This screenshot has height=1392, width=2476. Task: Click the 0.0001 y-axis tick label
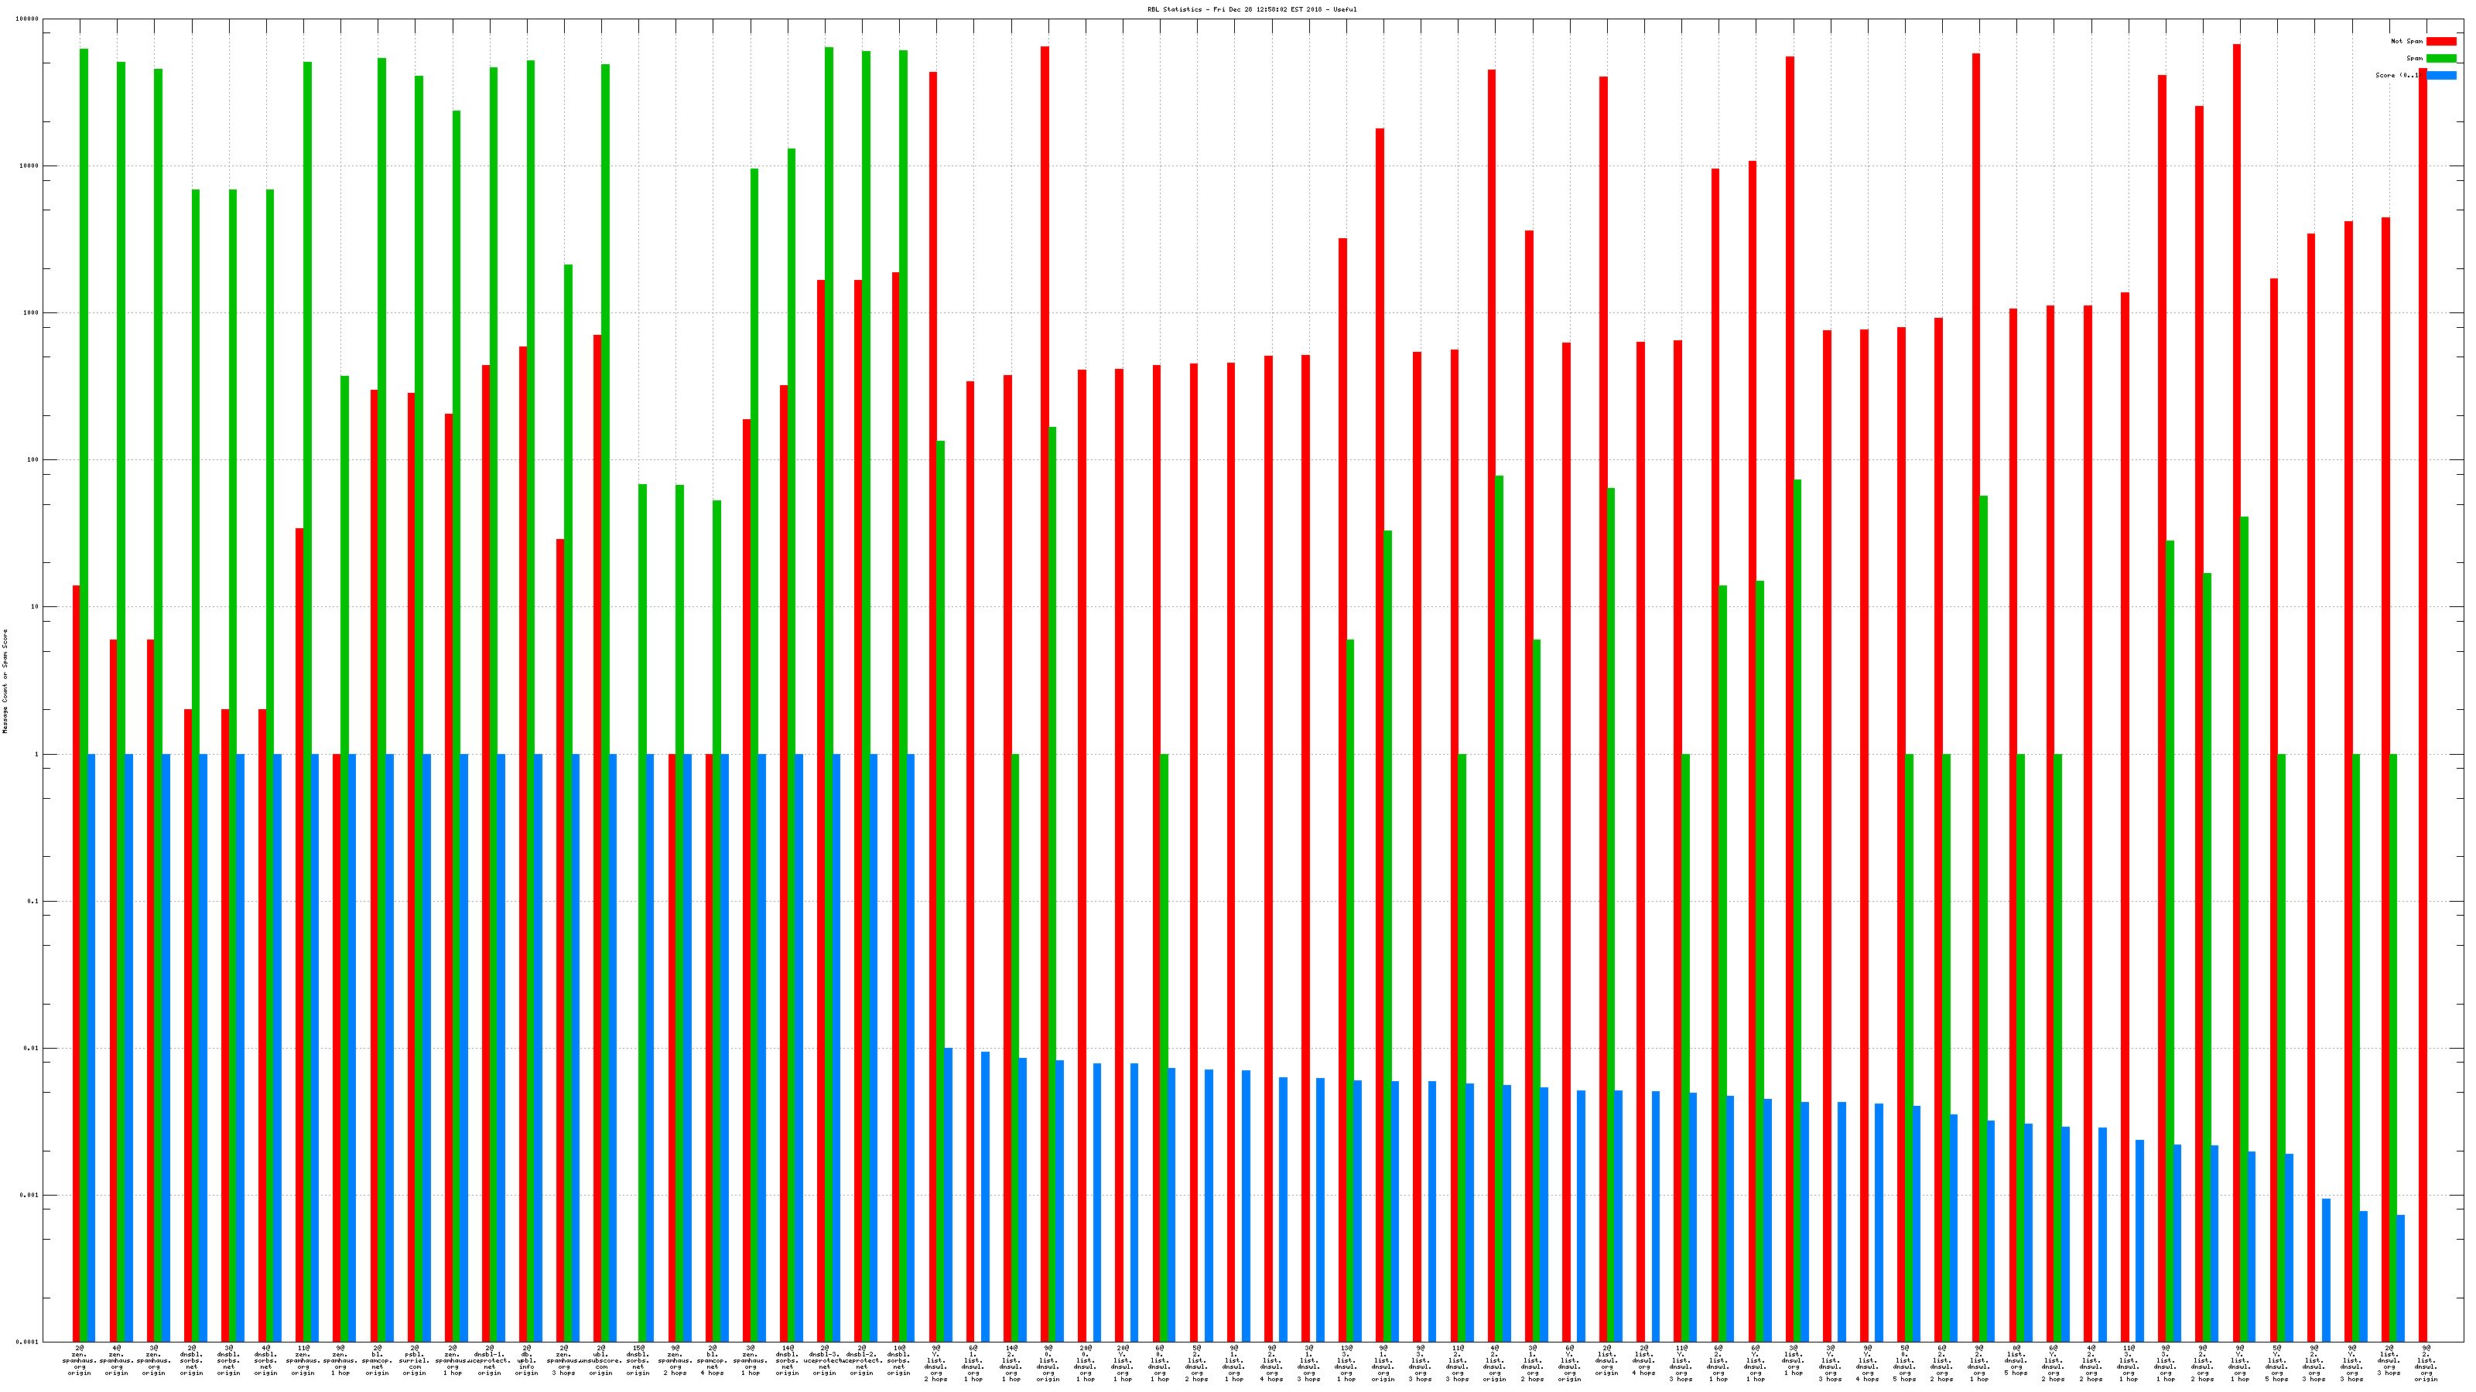click(28, 1342)
